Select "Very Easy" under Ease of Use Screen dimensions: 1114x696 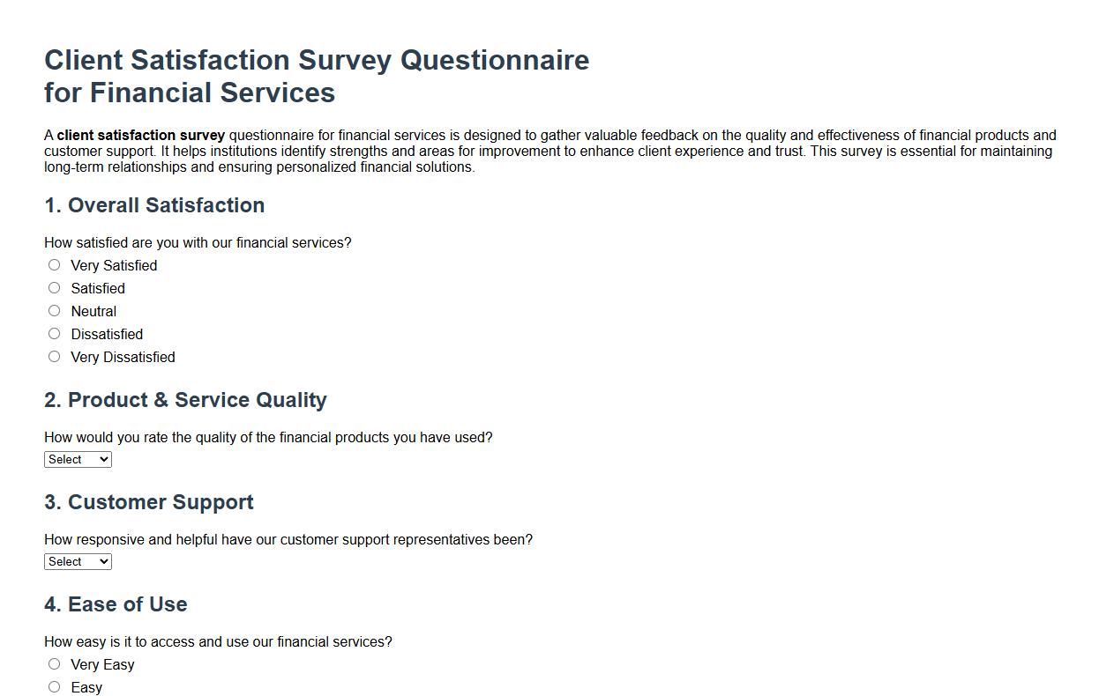pyautogui.click(x=54, y=663)
